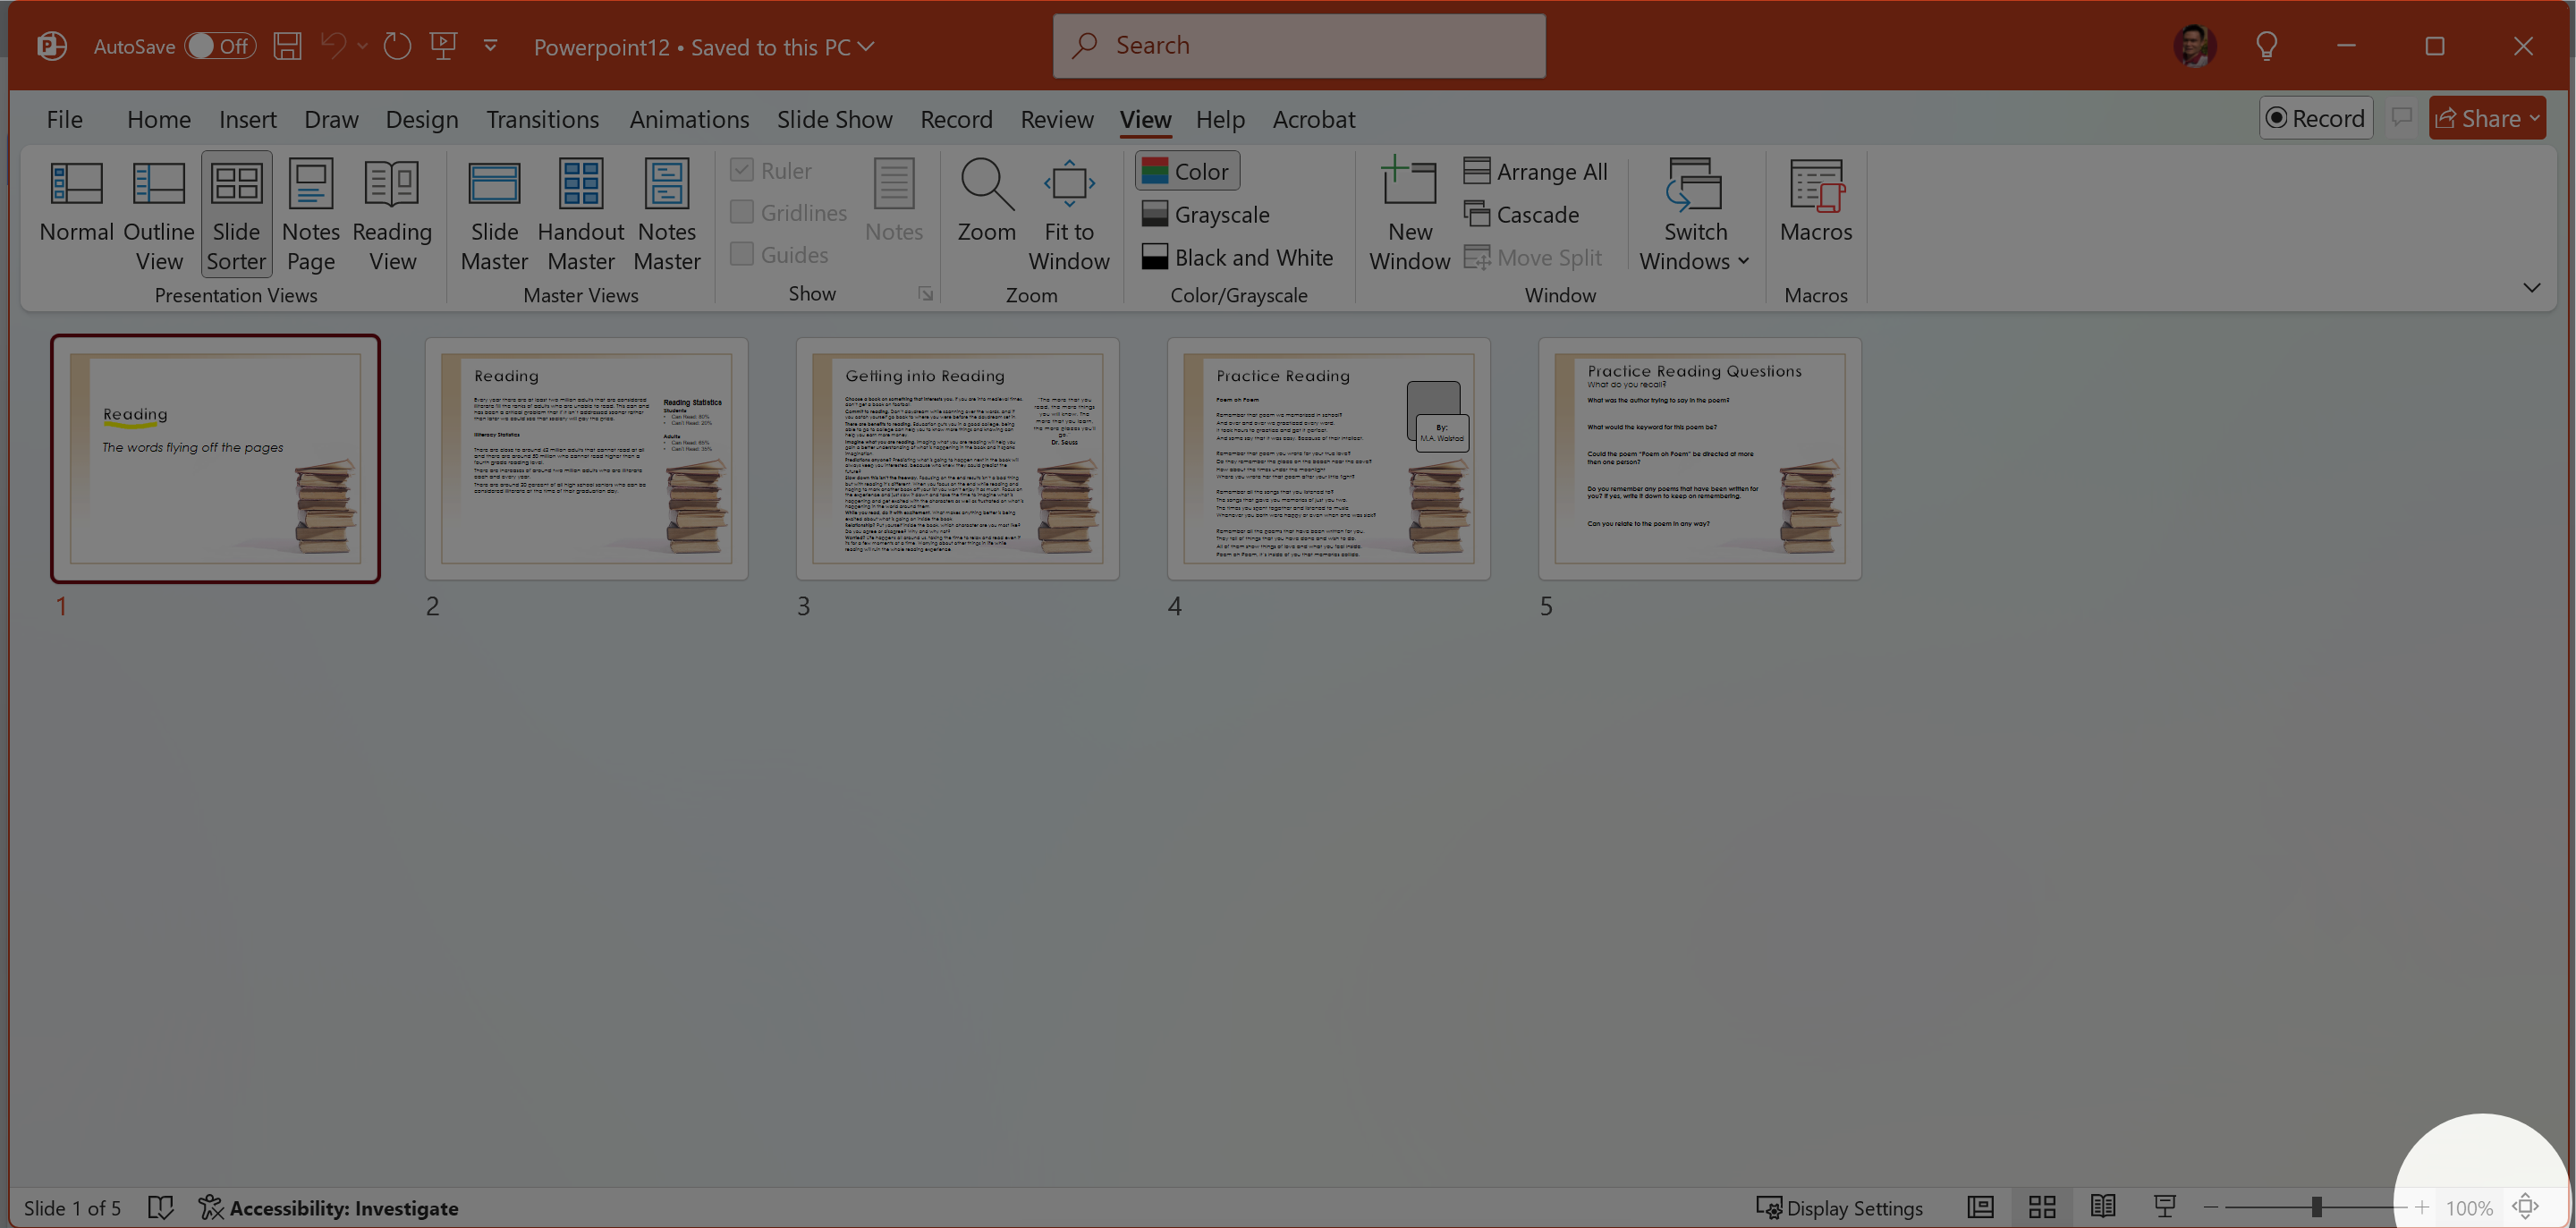
Task: Switch to Normal view in ribbon
Action: click(x=76, y=212)
